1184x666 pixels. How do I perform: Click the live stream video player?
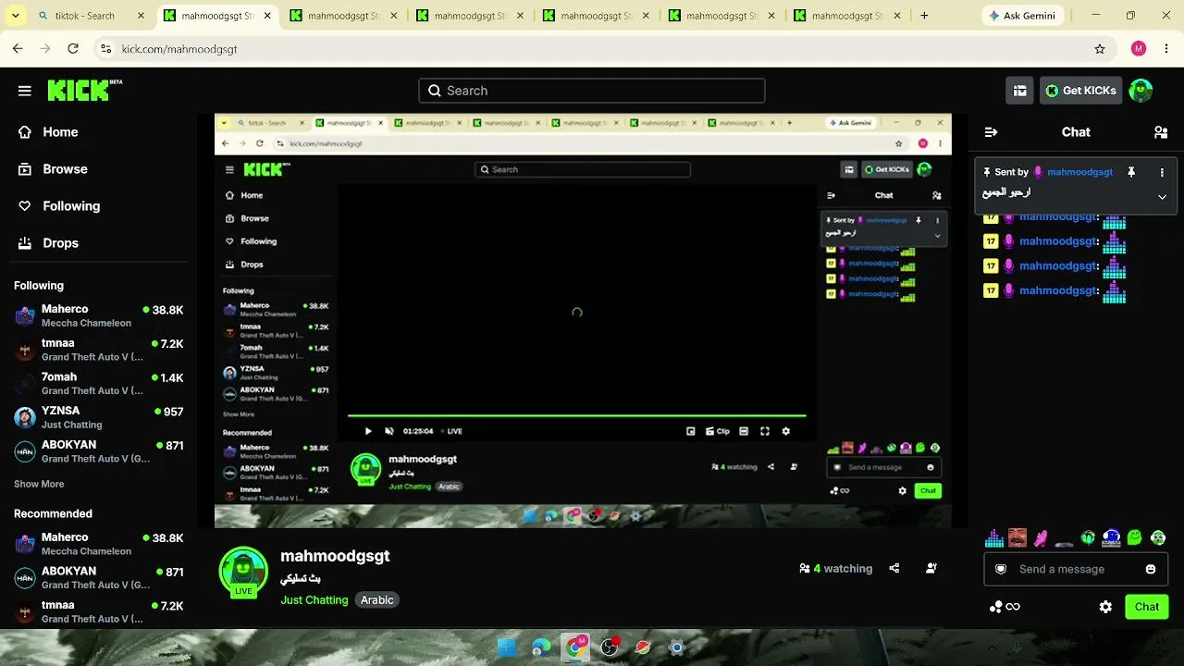click(x=583, y=321)
